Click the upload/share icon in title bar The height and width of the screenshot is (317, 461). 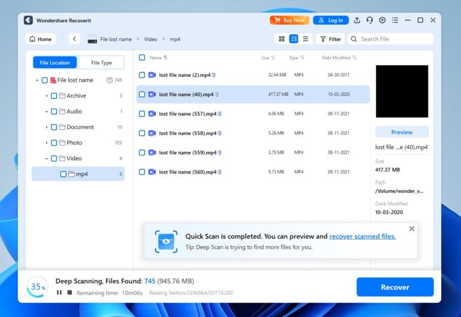pyautogui.click(x=357, y=20)
